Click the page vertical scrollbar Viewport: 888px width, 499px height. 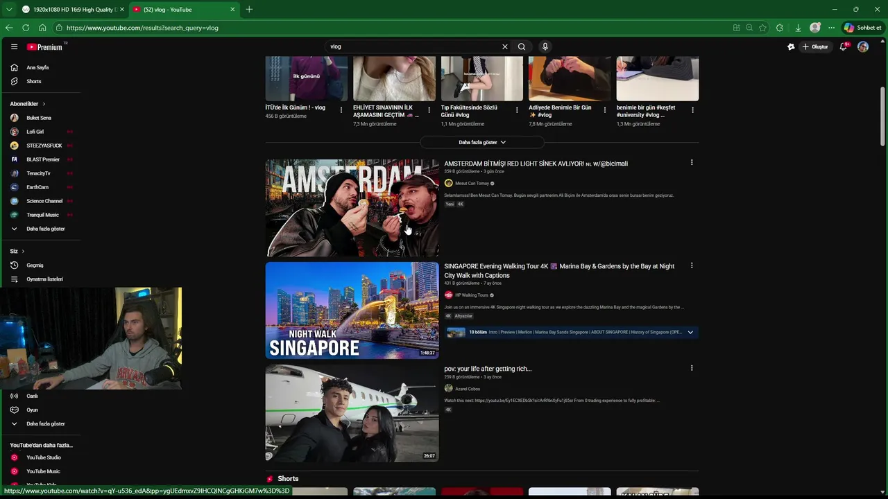tap(882, 118)
